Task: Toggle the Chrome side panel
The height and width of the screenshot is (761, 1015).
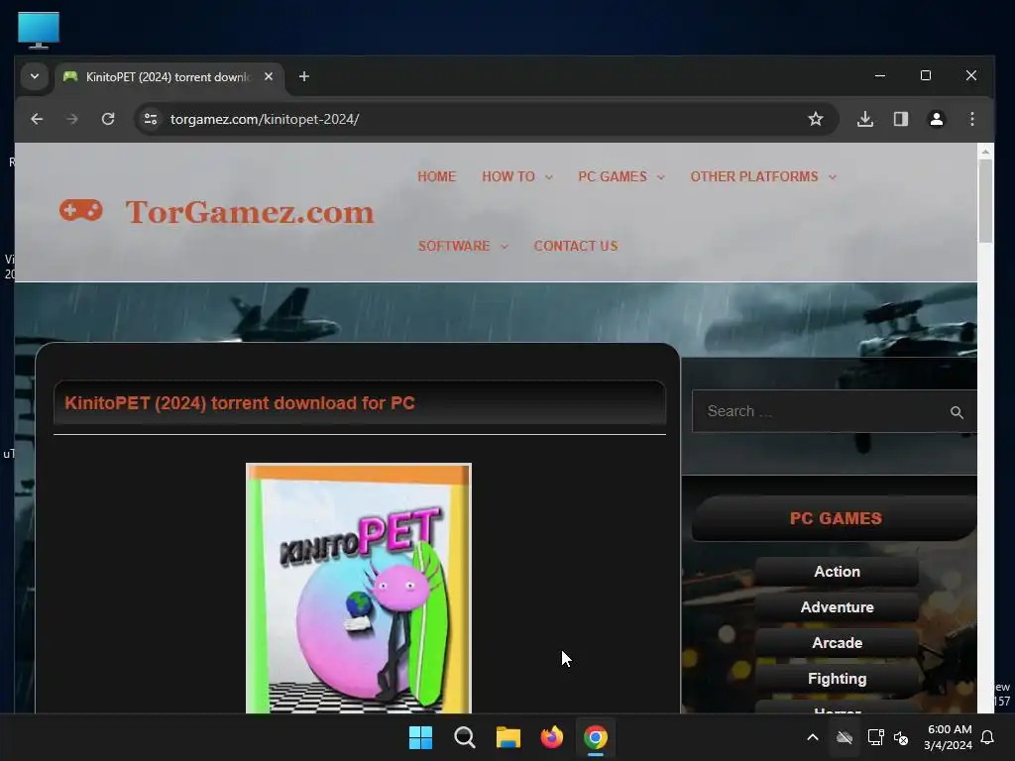Action: tap(900, 119)
